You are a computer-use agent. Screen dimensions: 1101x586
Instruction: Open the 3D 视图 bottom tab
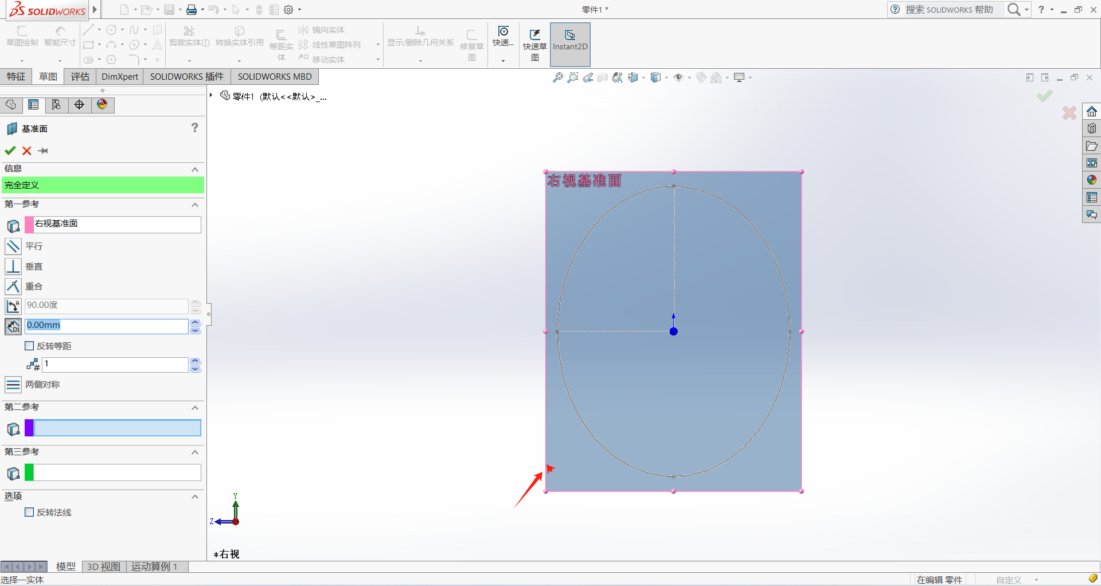tap(104, 567)
